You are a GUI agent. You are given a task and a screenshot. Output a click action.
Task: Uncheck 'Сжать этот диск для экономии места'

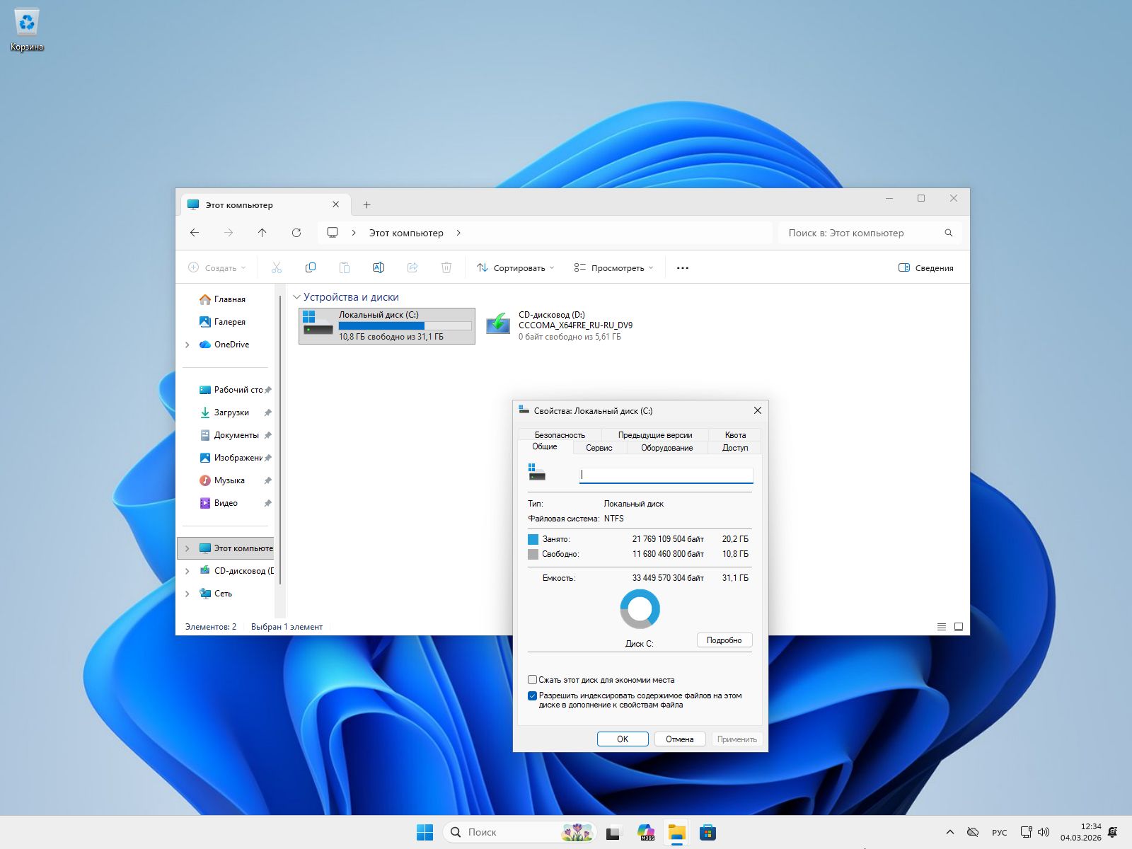point(532,679)
